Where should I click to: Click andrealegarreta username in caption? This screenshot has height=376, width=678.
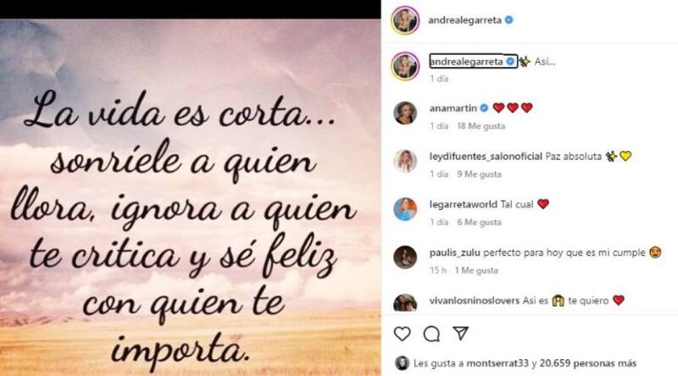tap(466, 62)
